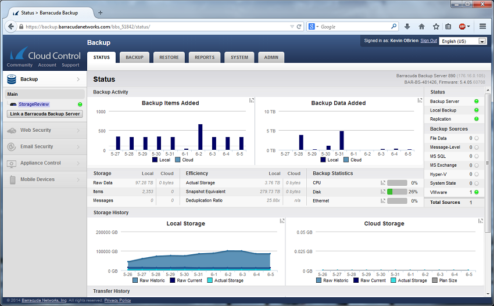The image size is (494, 306).
Task: Click the Sign Out link
Action: (x=428, y=41)
